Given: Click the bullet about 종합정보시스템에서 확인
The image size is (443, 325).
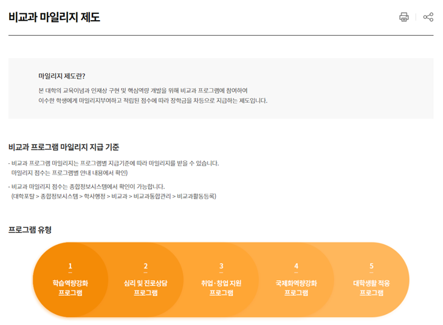Looking at the screenshot, I should click(88, 186).
